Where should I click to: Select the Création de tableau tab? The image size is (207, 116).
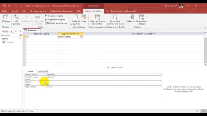[93, 11]
